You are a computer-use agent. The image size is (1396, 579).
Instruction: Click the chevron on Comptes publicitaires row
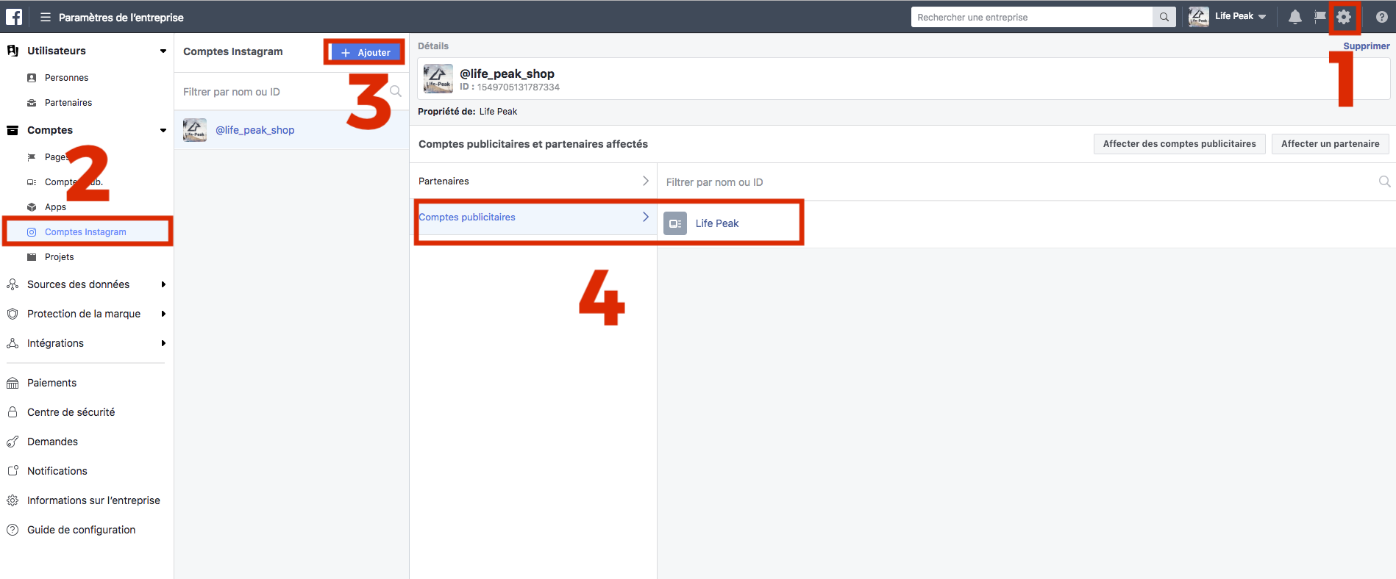tap(646, 217)
